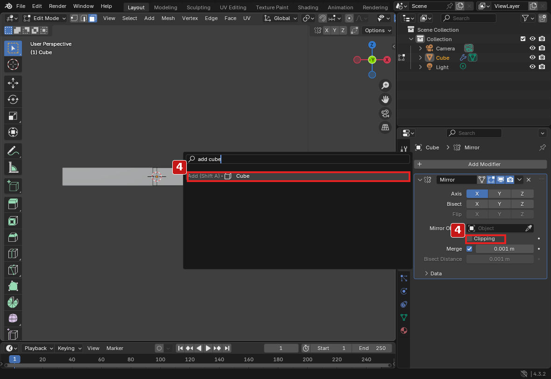Activate the Cursor tool
This screenshot has height=379, width=551.
pyautogui.click(x=13, y=64)
